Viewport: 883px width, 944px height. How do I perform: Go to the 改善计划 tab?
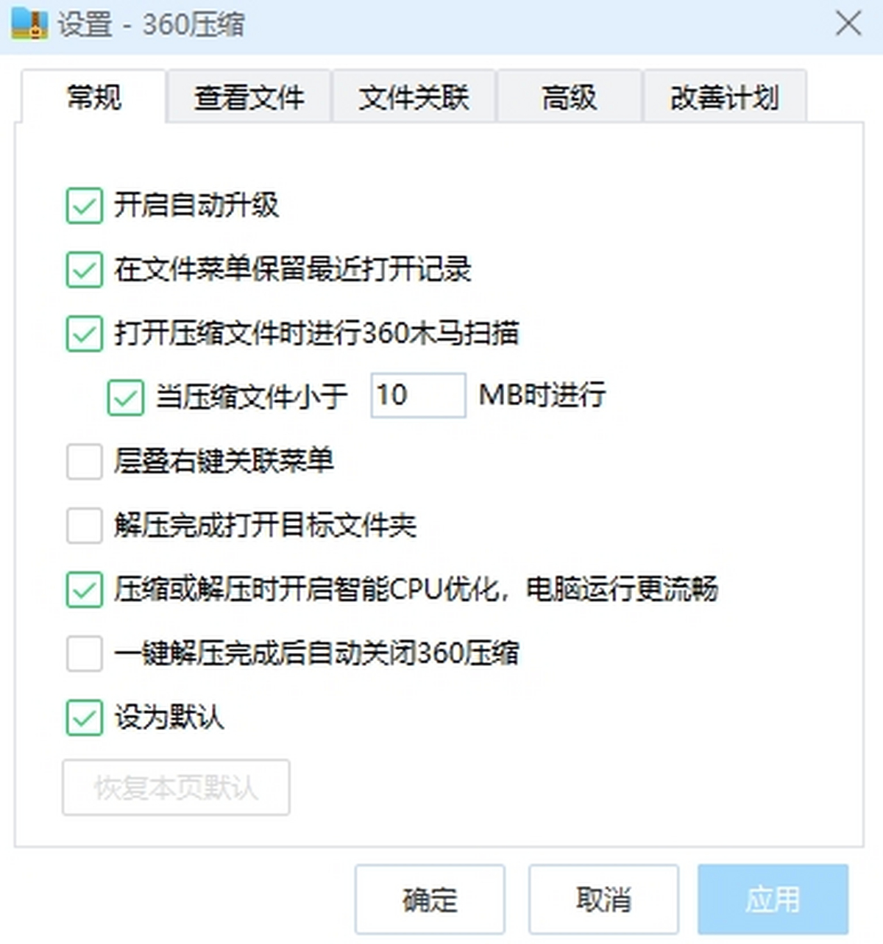[x=725, y=97]
